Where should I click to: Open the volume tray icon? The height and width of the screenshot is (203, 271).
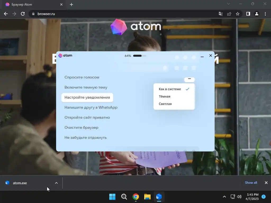(239, 197)
